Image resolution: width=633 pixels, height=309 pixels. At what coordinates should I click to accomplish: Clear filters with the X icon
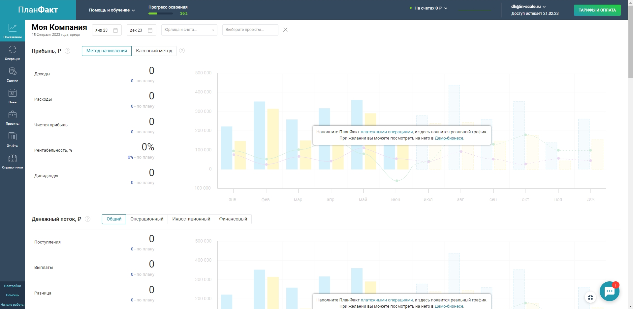pos(285,30)
